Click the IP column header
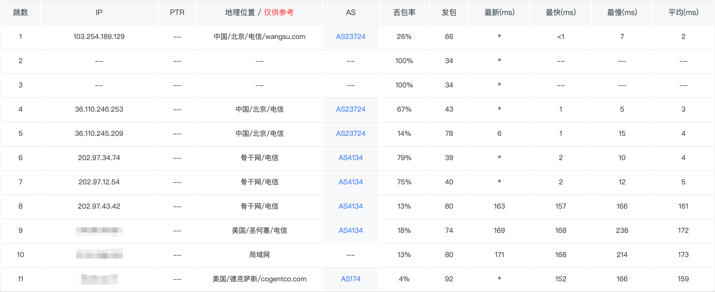 99,12
